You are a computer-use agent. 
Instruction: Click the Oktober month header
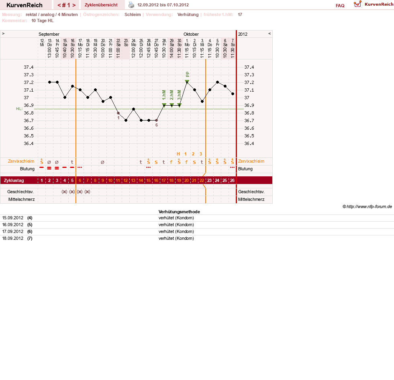tap(191, 34)
